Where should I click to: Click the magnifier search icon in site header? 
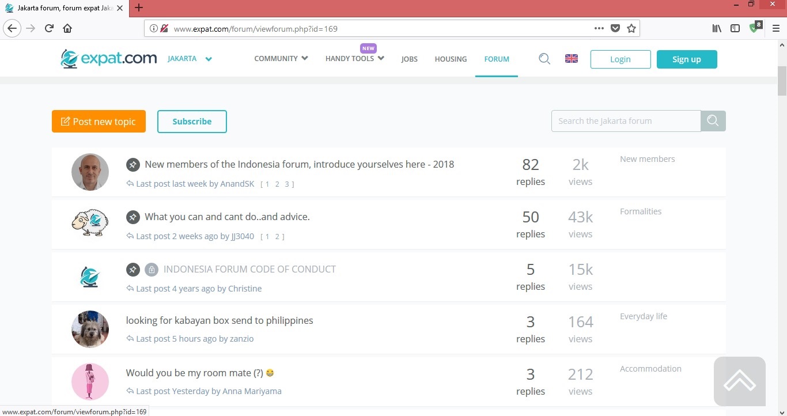(x=544, y=59)
